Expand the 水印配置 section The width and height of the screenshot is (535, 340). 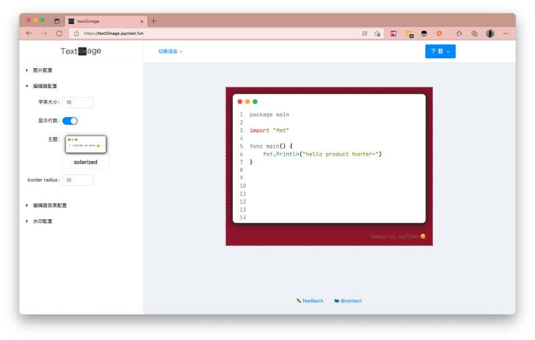39,222
